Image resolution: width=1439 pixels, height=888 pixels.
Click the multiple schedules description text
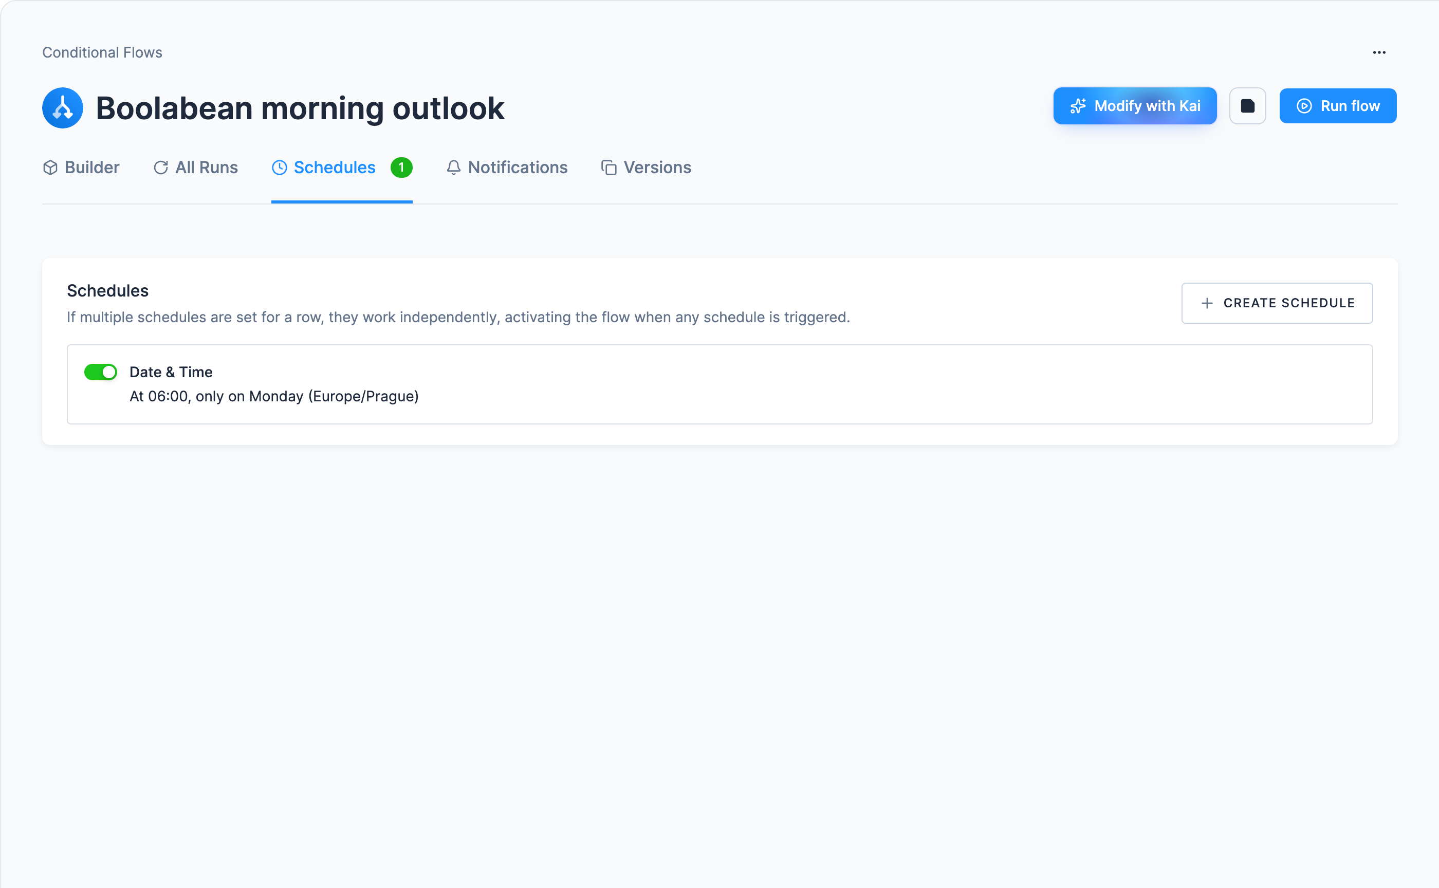pos(458,317)
